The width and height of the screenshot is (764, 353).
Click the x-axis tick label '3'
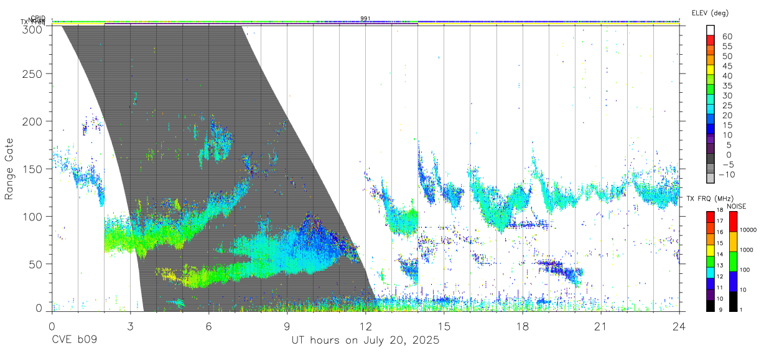pyautogui.click(x=130, y=326)
